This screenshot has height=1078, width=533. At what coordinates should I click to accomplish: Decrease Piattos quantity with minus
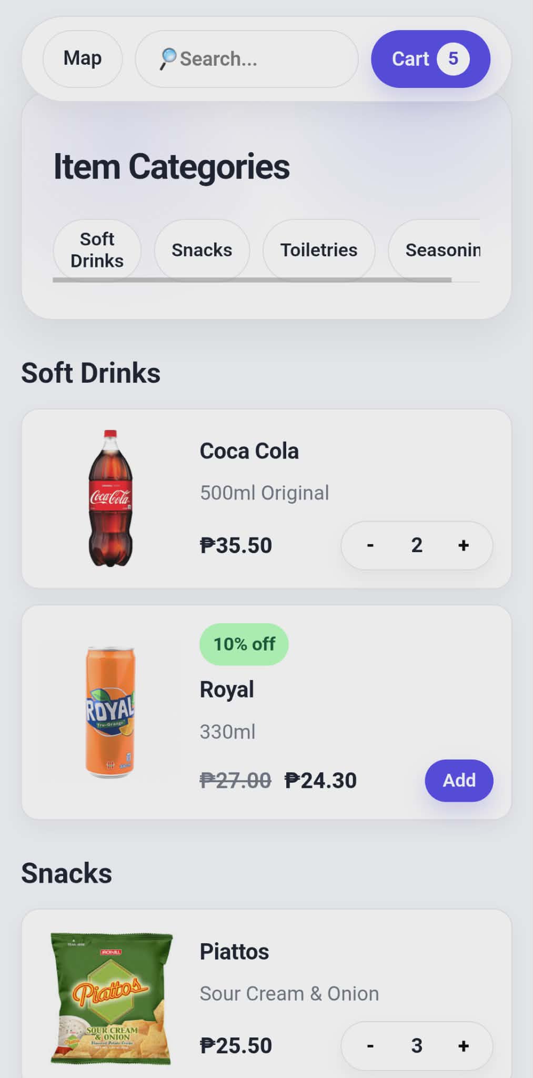click(370, 1045)
